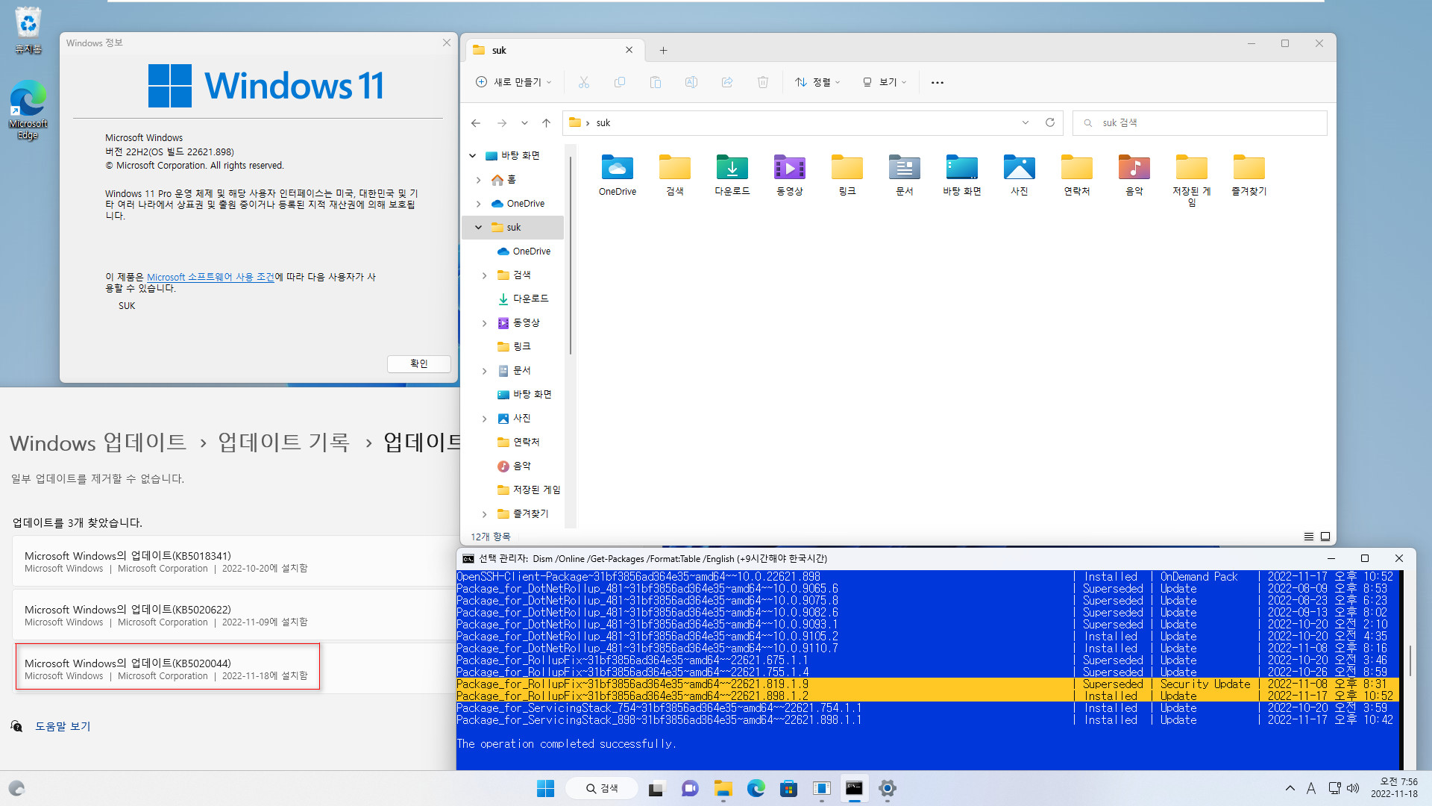The image size is (1432, 806).
Task: Click the command prompt vertical scrollbar
Action: point(1409,660)
